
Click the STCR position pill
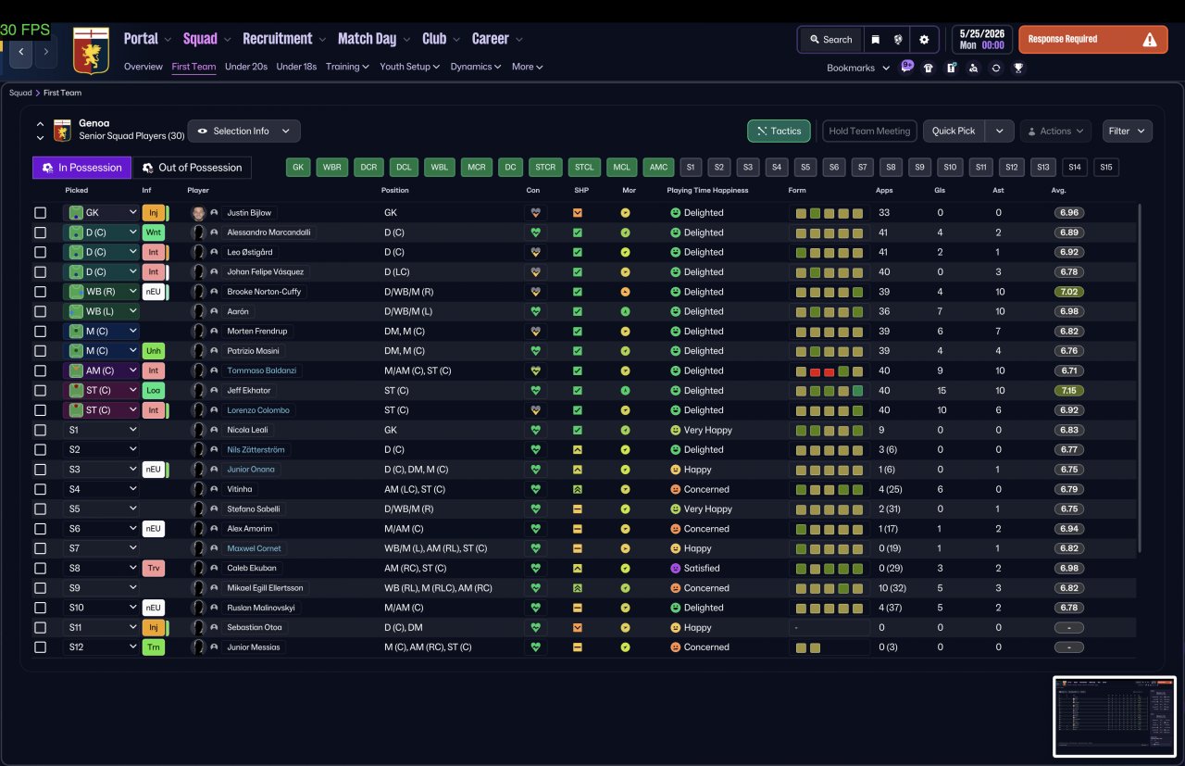(x=546, y=168)
